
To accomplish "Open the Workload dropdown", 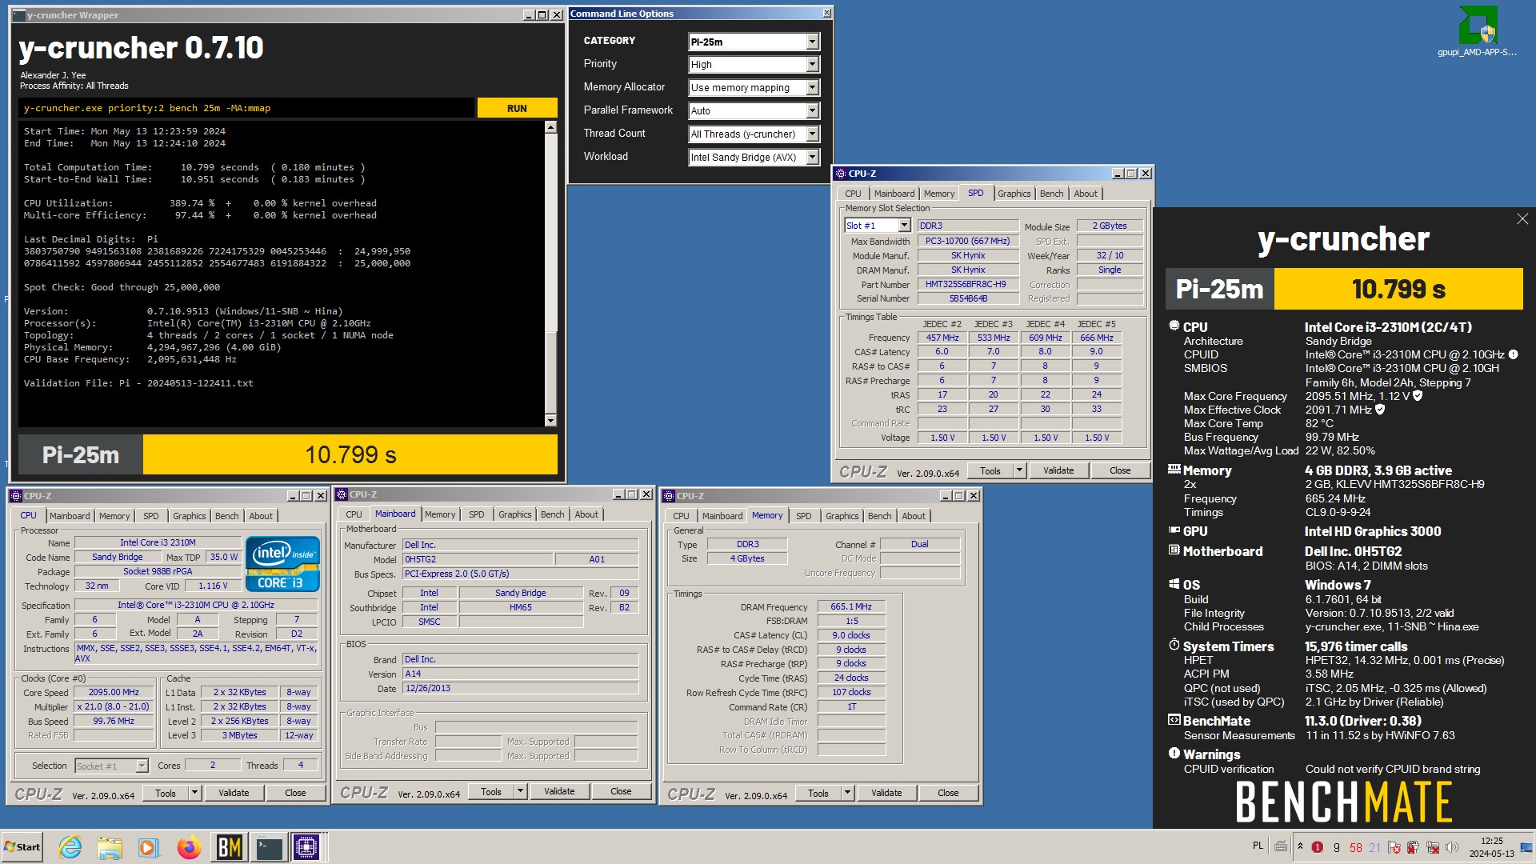I will click(x=754, y=158).
